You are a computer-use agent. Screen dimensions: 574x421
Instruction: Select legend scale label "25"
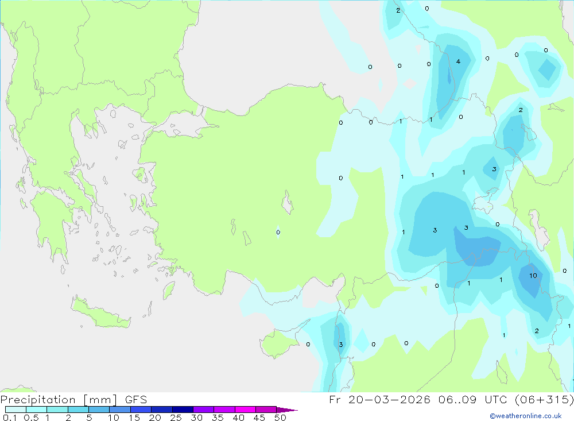176,418
